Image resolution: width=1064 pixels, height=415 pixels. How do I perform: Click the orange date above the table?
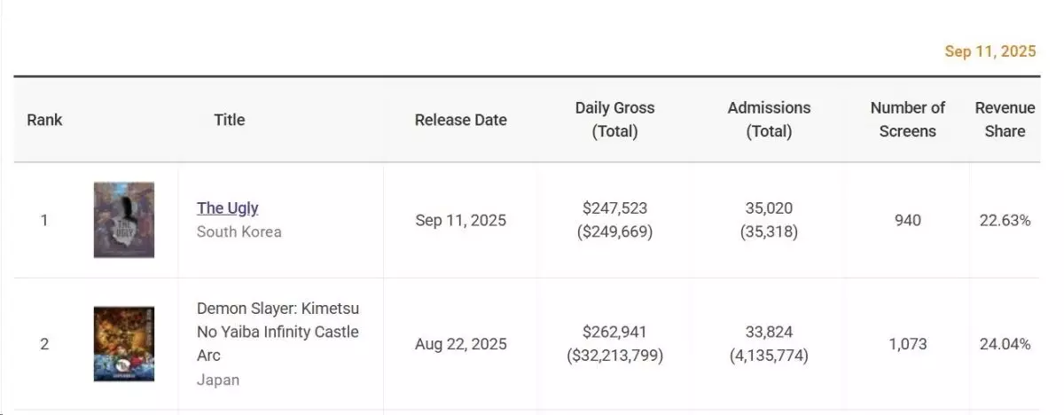(x=990, y=51)
